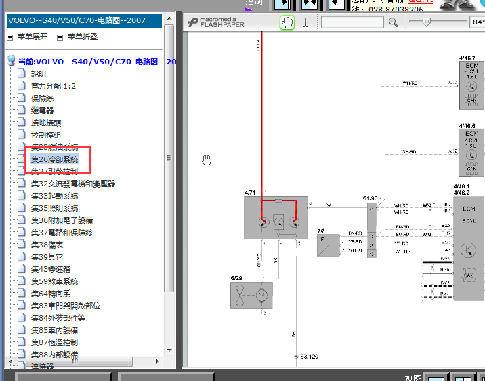
Task: Select the text selection I-beam tool
Action: pos(305,22)
